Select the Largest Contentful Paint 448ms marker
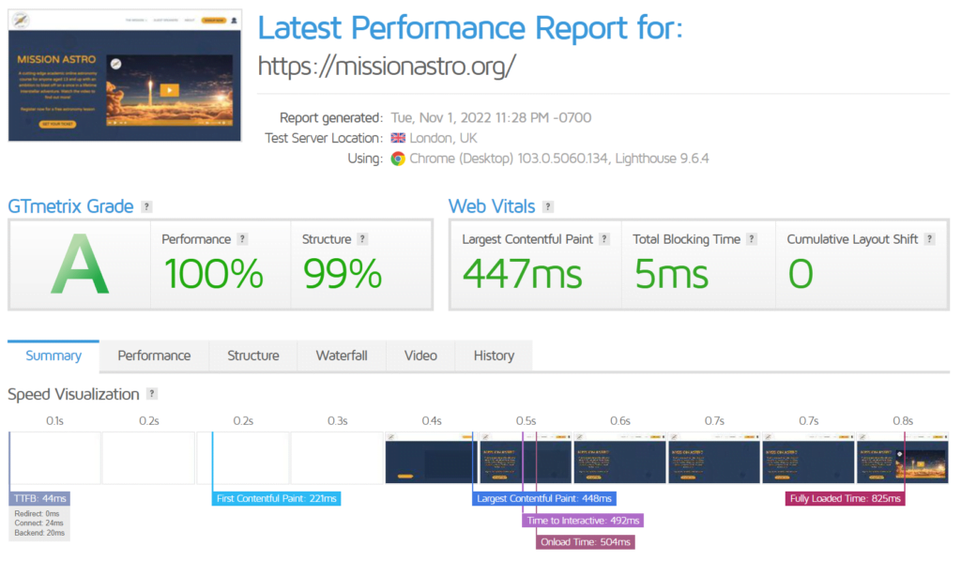 tap(544, 498)
